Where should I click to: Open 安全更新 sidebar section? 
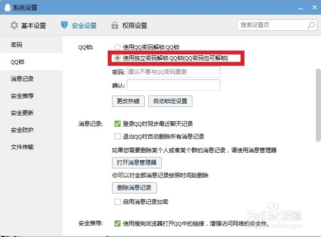click(x=31, y=113)
